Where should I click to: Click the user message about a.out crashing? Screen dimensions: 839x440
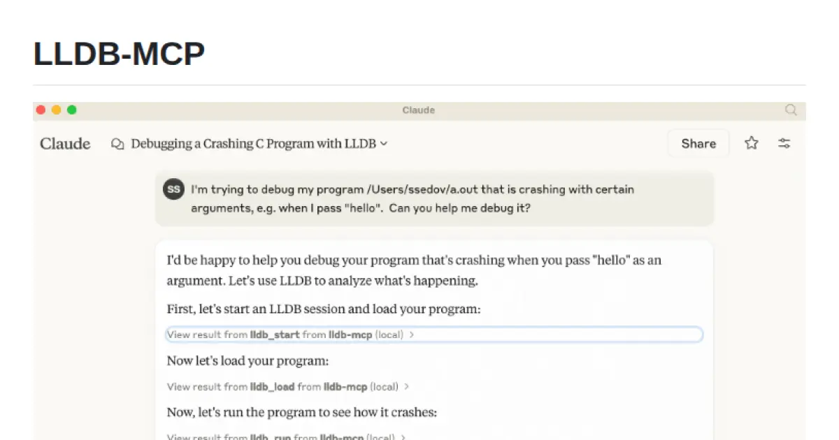(x=413, y=199)
